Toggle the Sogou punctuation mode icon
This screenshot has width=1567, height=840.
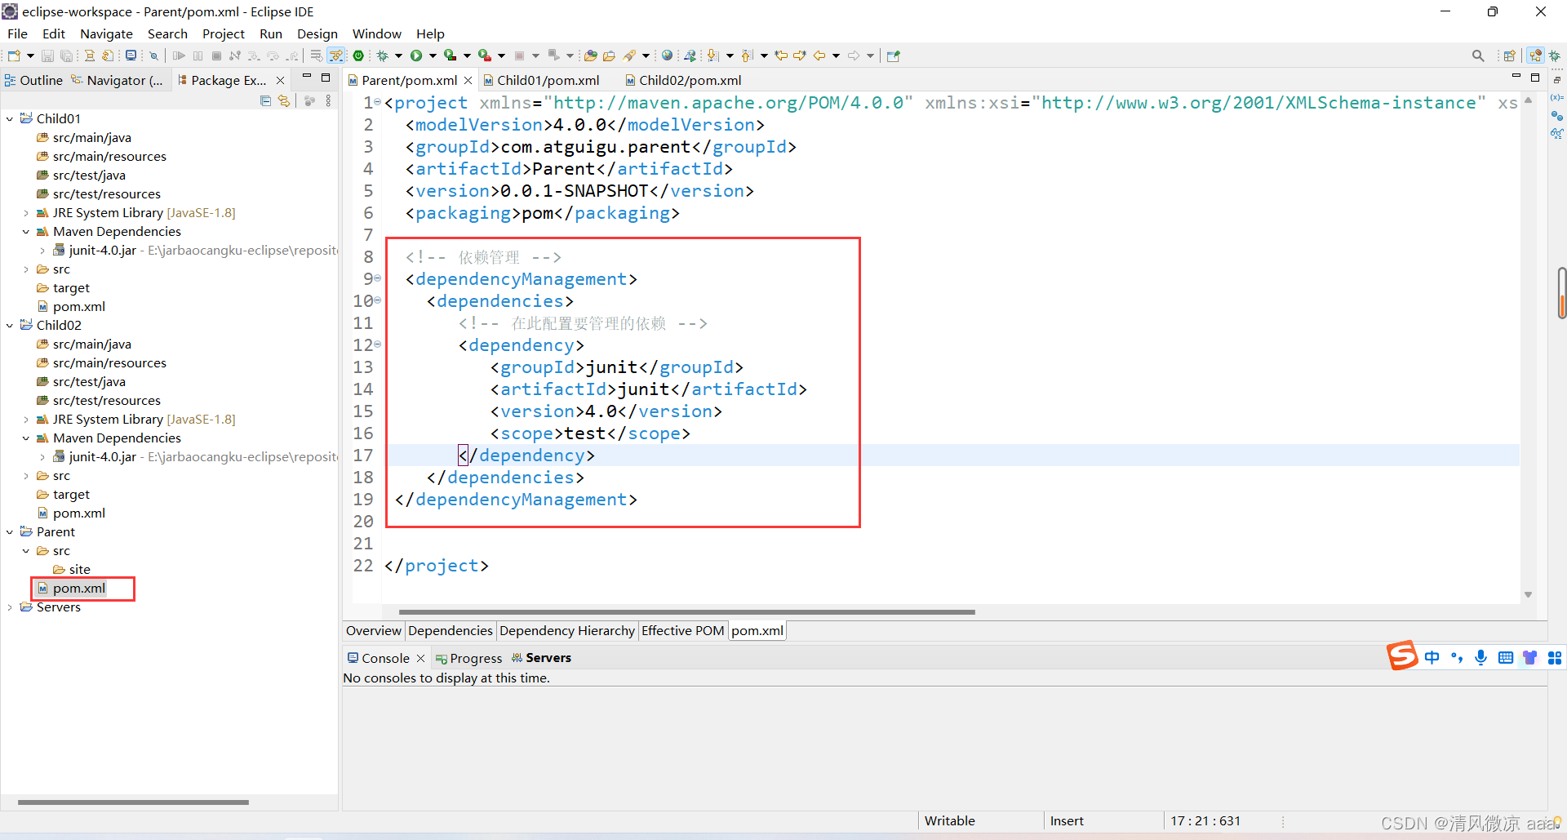[1457, 657]
